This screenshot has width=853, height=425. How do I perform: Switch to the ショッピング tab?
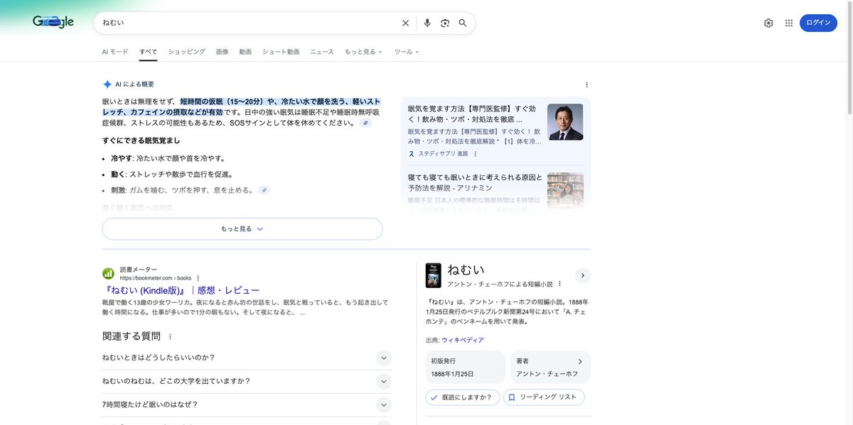(x=186, y=52)
